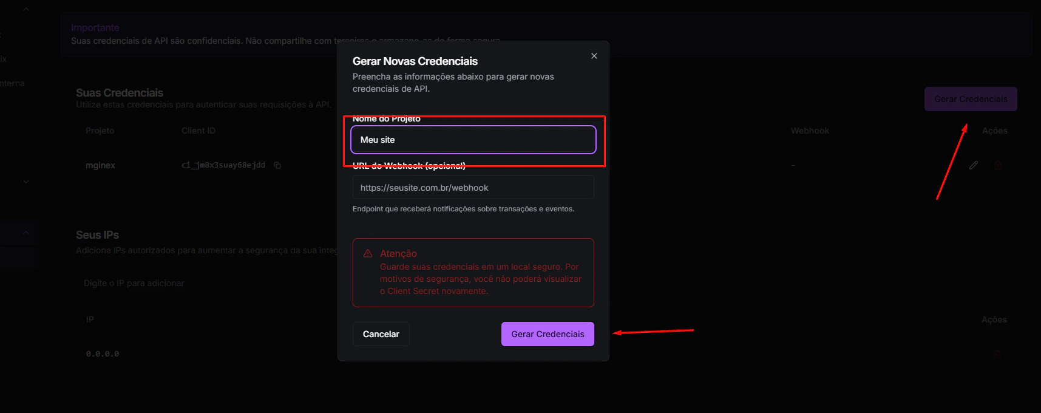Click the 'Endpoint que receberá notificações' hint text
The image size is (1041, 413).
point(463,209)
